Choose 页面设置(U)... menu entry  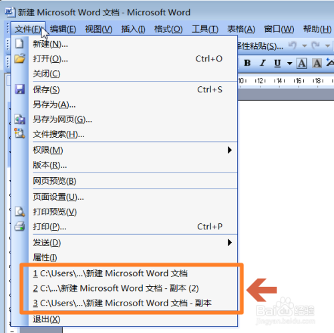click(x=124, y=197)
